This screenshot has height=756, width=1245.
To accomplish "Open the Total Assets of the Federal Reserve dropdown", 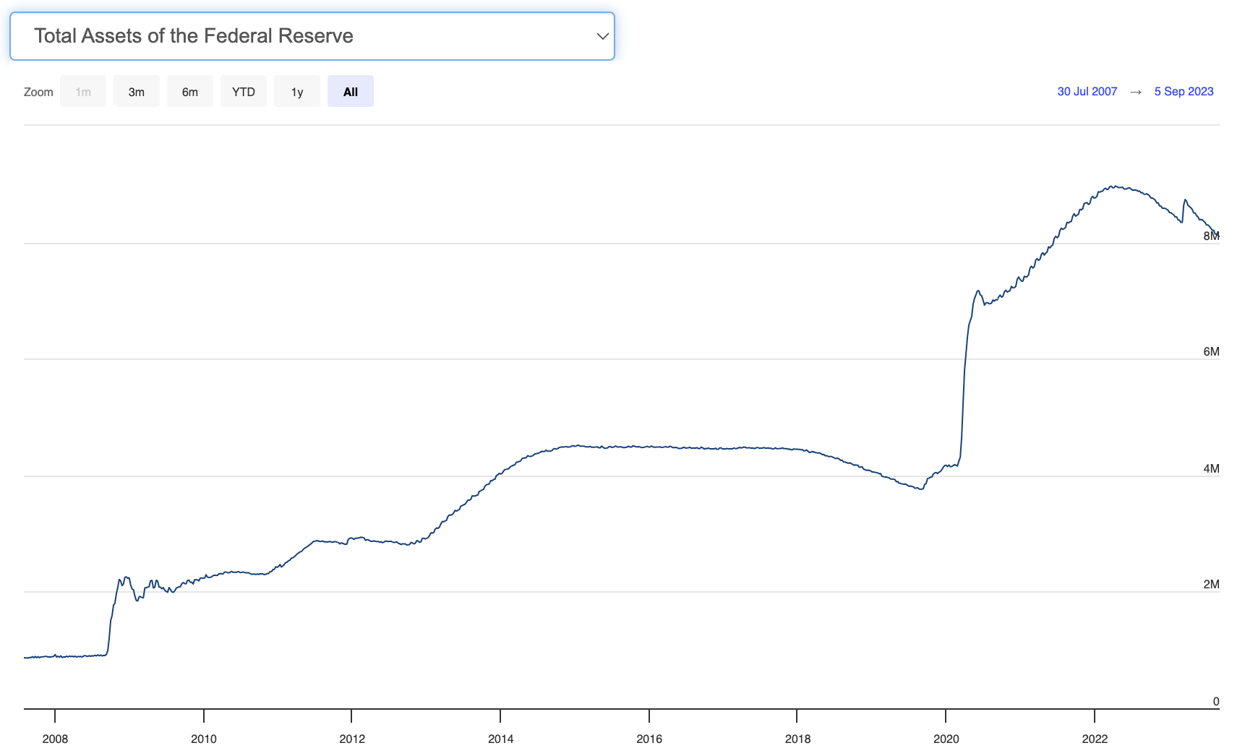I will tap(311, 36).
